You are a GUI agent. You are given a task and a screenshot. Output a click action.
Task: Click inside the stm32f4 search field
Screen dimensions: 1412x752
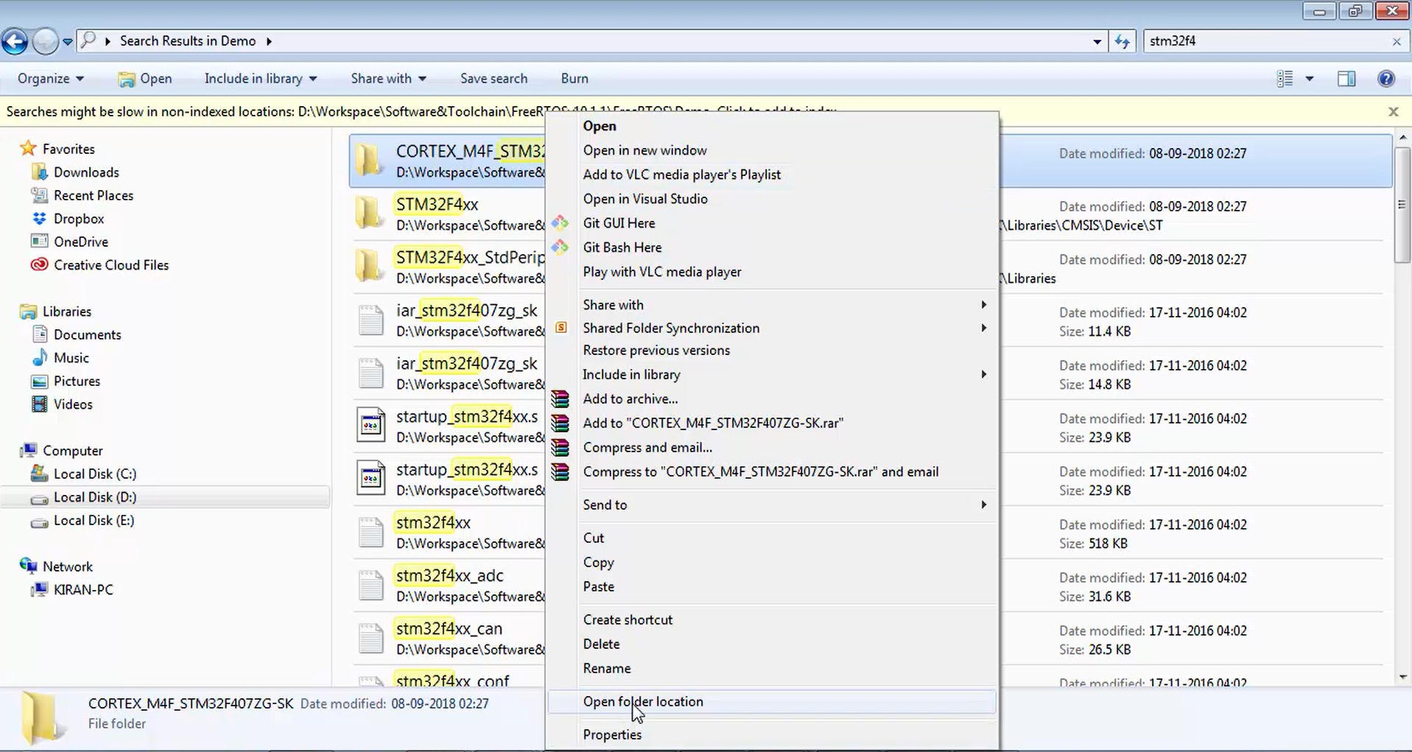coord(1265,41)
